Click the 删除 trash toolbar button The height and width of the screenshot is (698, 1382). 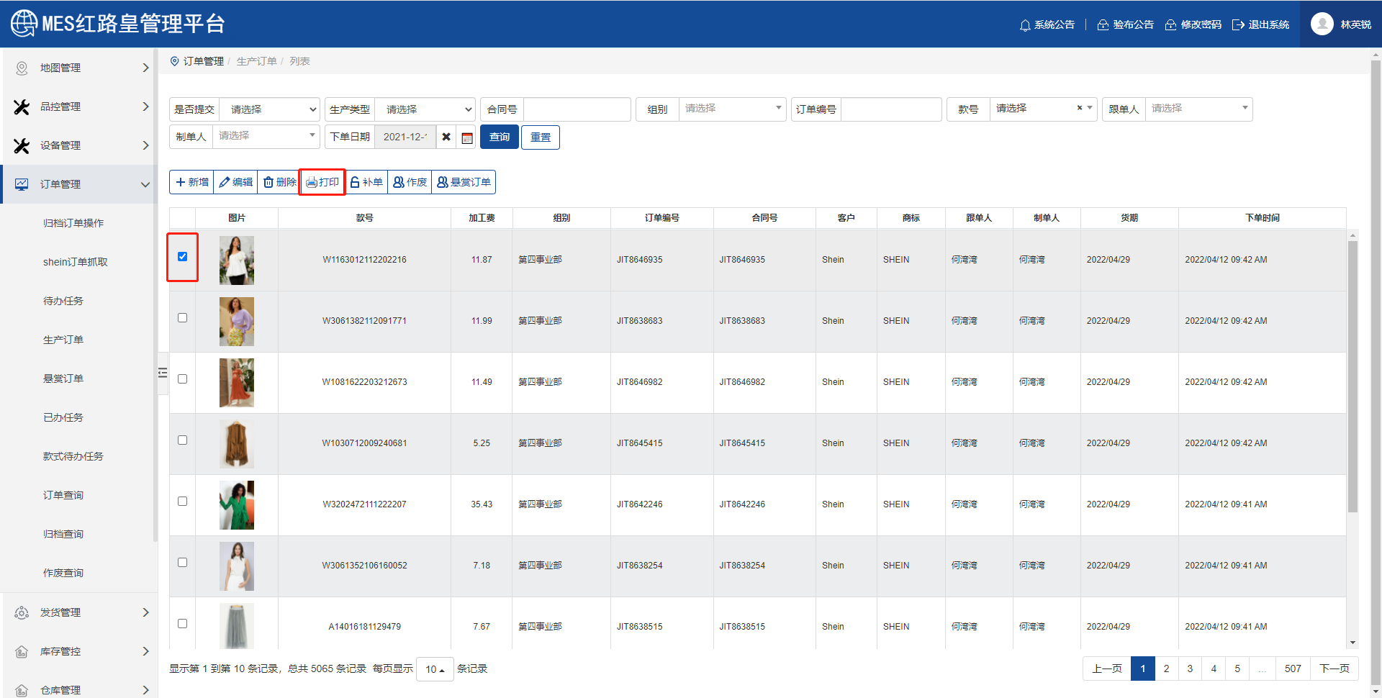click(279, 182)
